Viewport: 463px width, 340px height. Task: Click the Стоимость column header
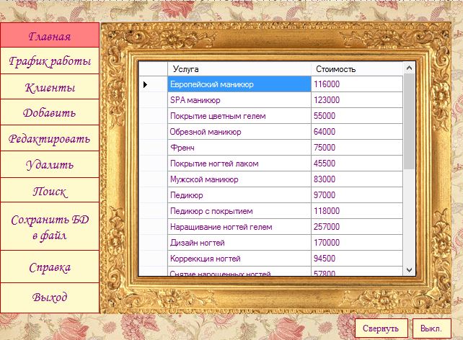coord(357,69)
